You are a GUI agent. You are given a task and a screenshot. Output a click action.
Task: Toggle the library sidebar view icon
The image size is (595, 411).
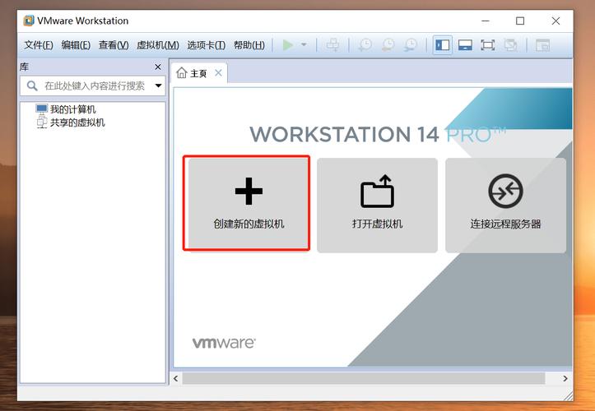[x=443, y=45]
